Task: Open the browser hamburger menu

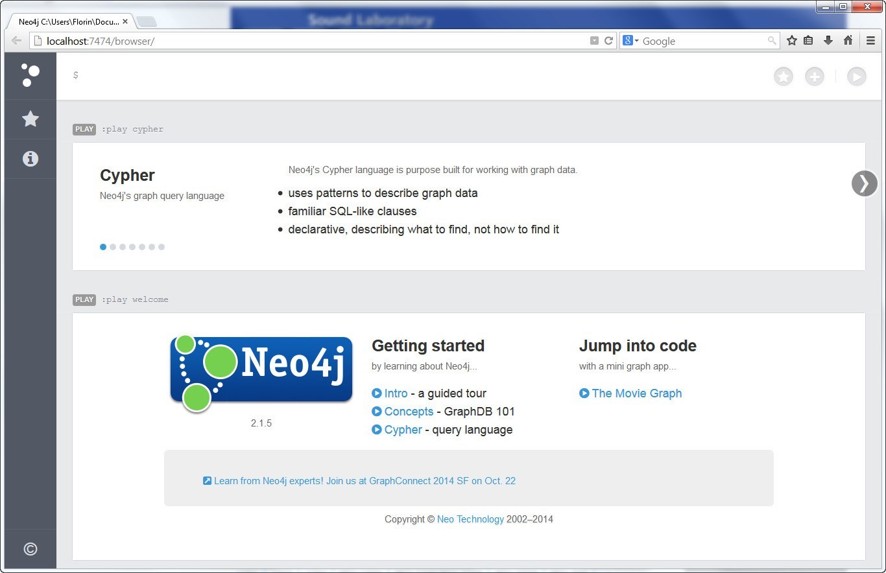Action: [871, 40]
